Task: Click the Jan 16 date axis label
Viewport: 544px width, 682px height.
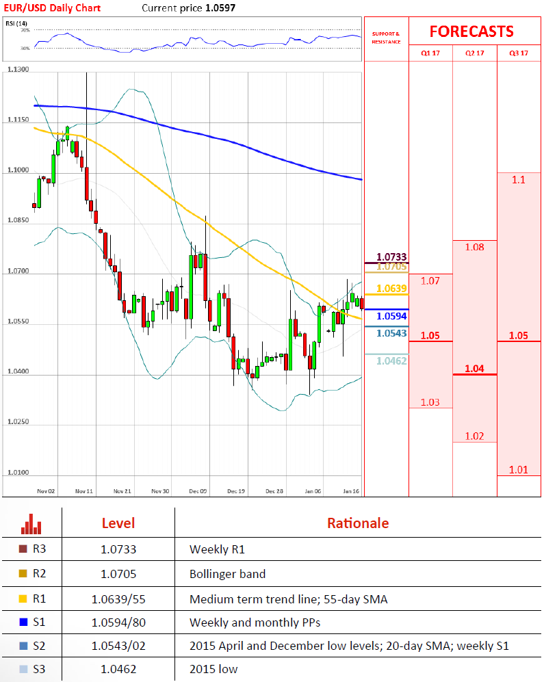Action: [x=351, y=491]
